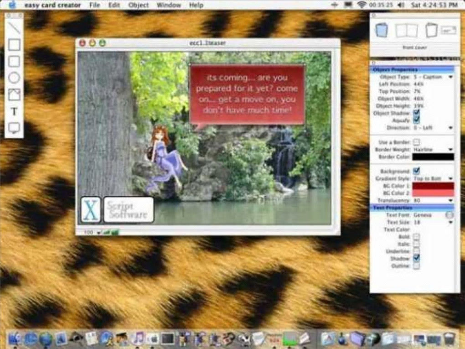Open the Object menu
The width and height of the screenshot is (465, 349).
[x=139, y=5]
